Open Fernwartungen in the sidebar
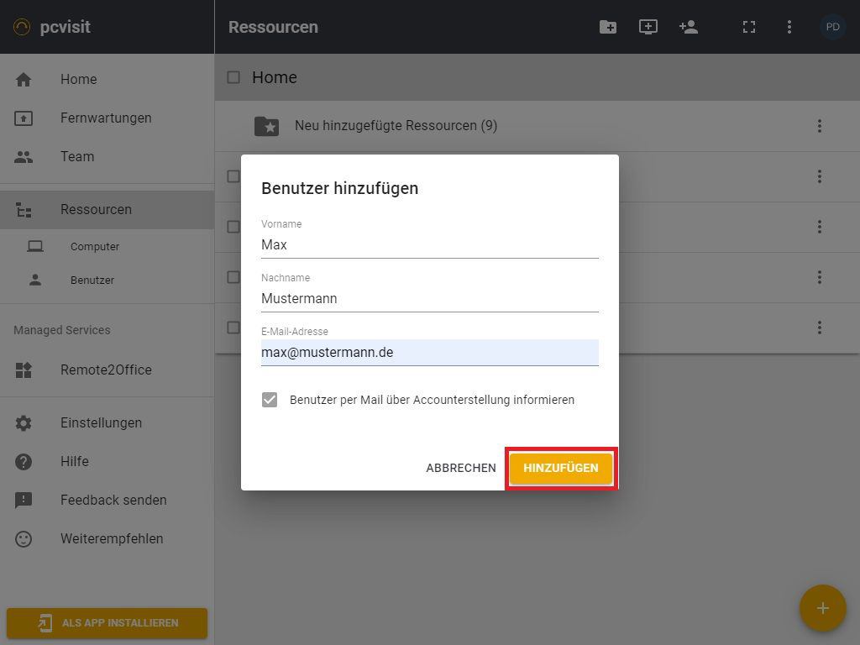 (106, 118)
